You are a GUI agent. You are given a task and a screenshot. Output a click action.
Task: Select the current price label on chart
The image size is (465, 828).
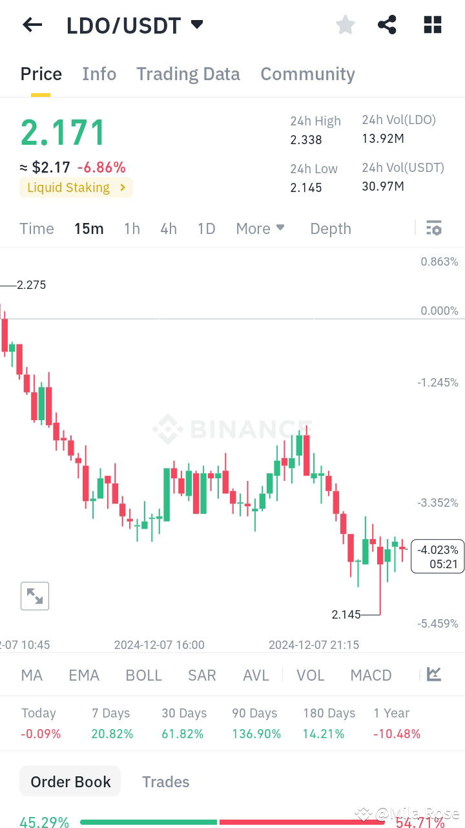tap(437, 557)
